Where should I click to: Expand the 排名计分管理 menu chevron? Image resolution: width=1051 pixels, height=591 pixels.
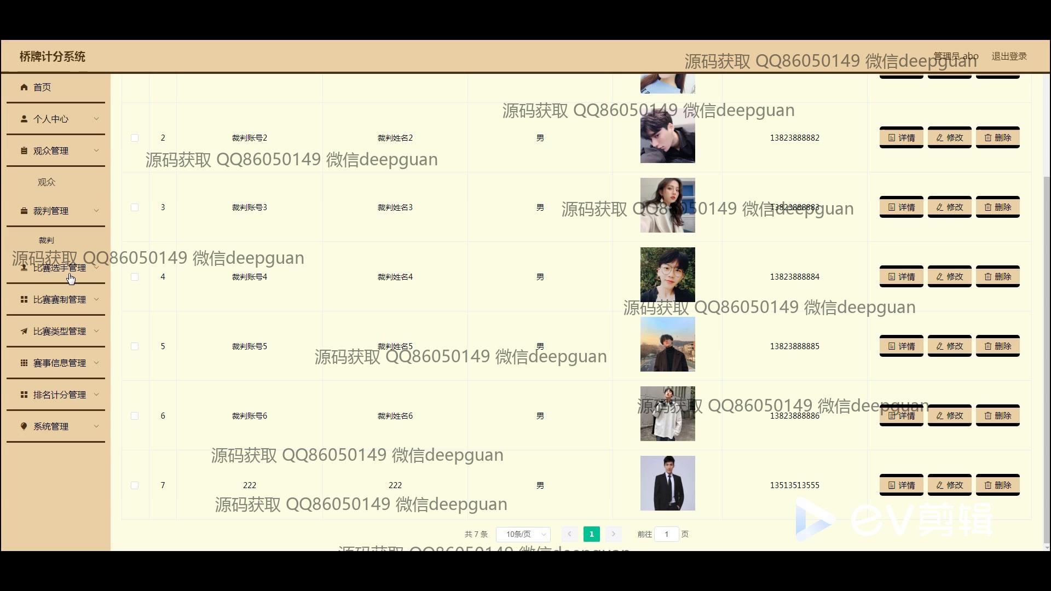click(x=96, y=395)
